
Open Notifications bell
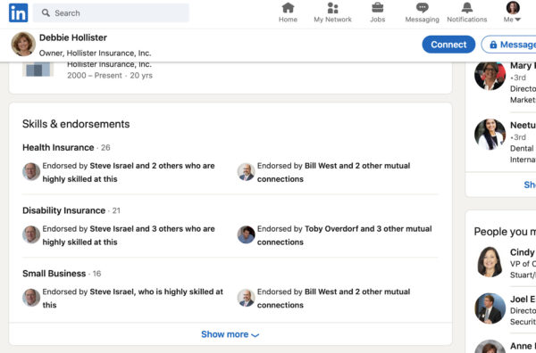(467, 13)
